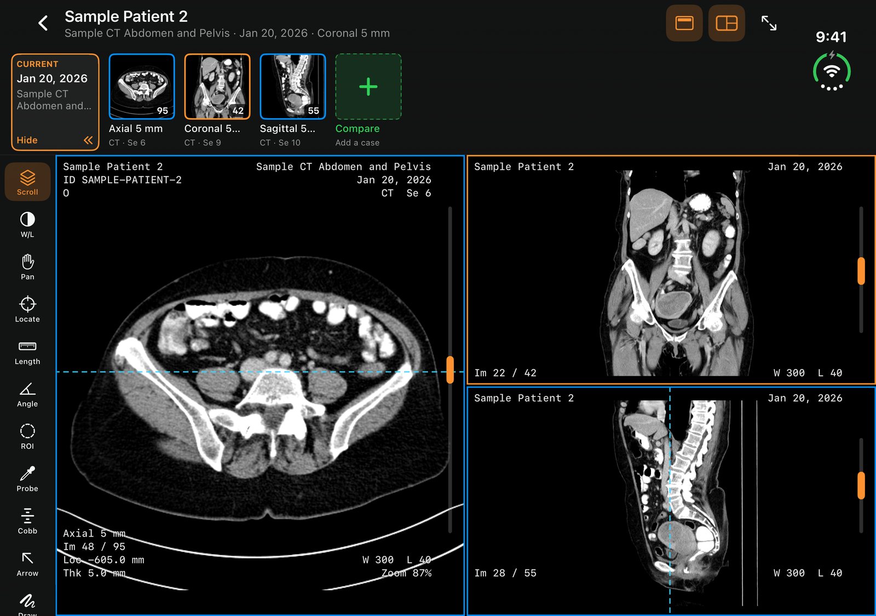Open the Axial 5 mm series thumbnail

tap(142, 87)
